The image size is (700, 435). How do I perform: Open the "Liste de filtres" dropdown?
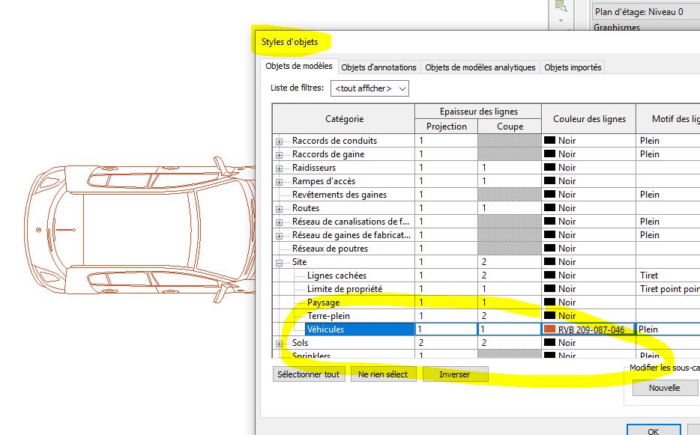[x=402, y=88]
